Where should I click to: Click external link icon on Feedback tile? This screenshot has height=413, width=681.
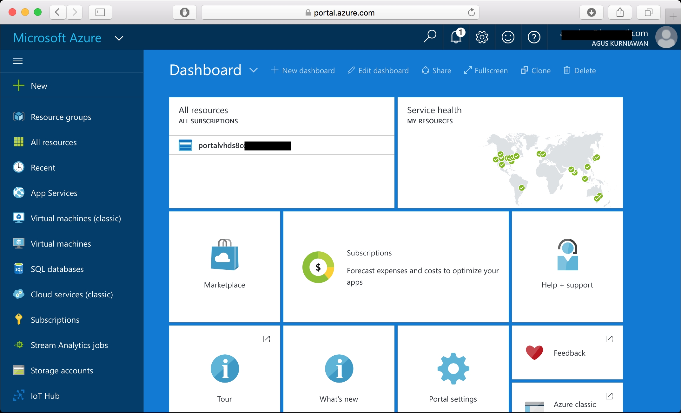(x=609, y=339)
